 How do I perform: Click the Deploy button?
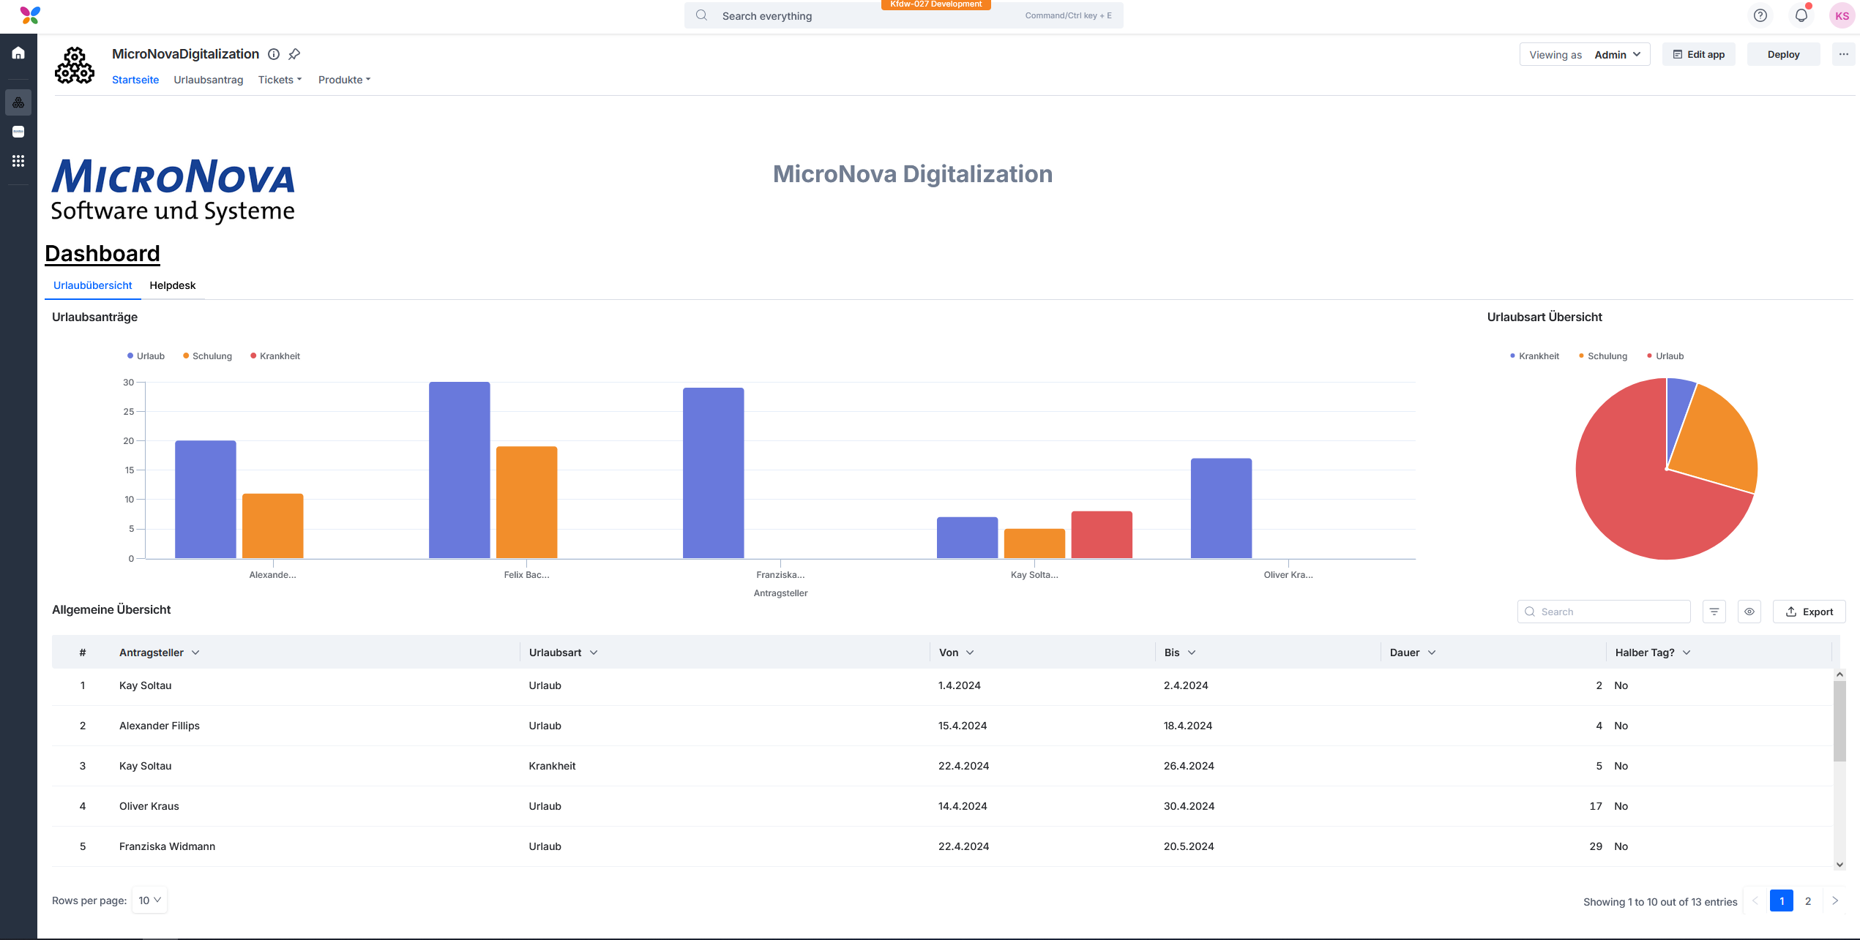click(x=1783, y=55)
